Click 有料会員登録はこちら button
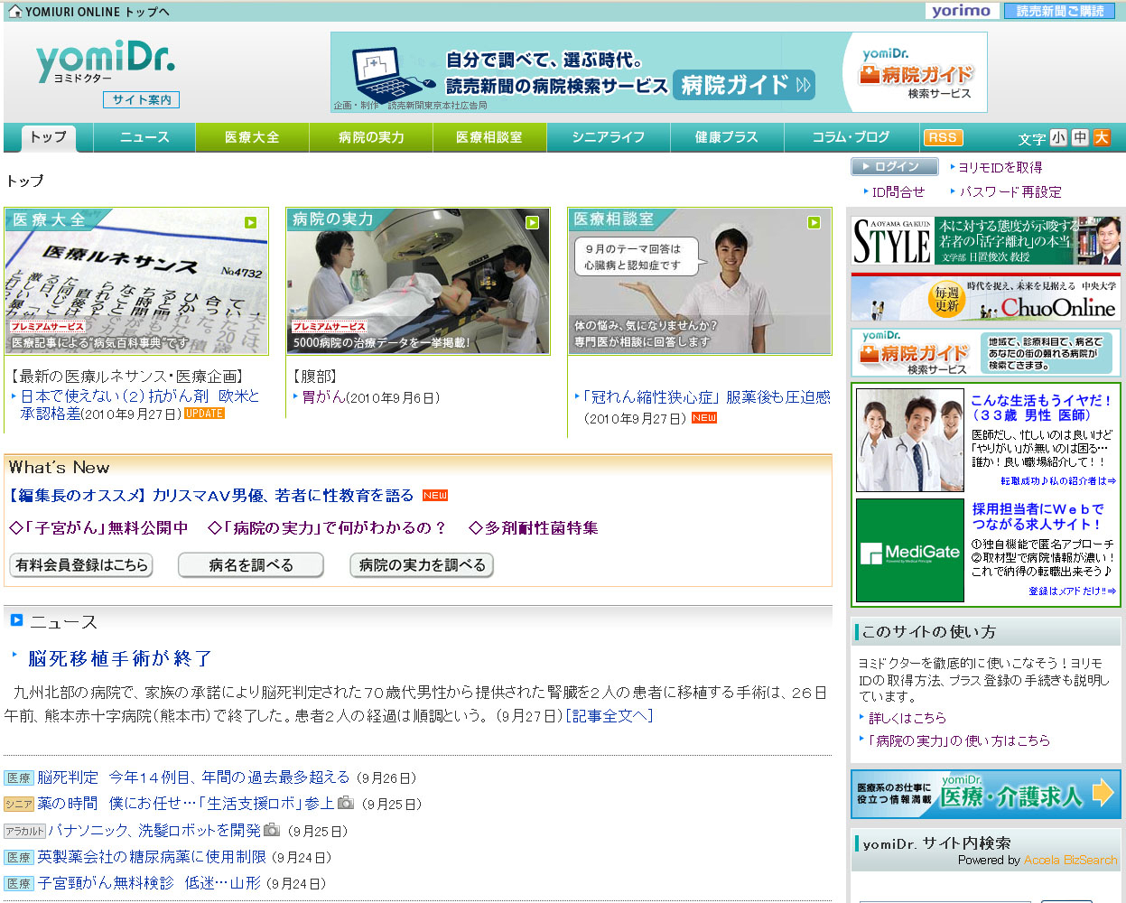Screen dimensions: 1126x903 point(82,565)
